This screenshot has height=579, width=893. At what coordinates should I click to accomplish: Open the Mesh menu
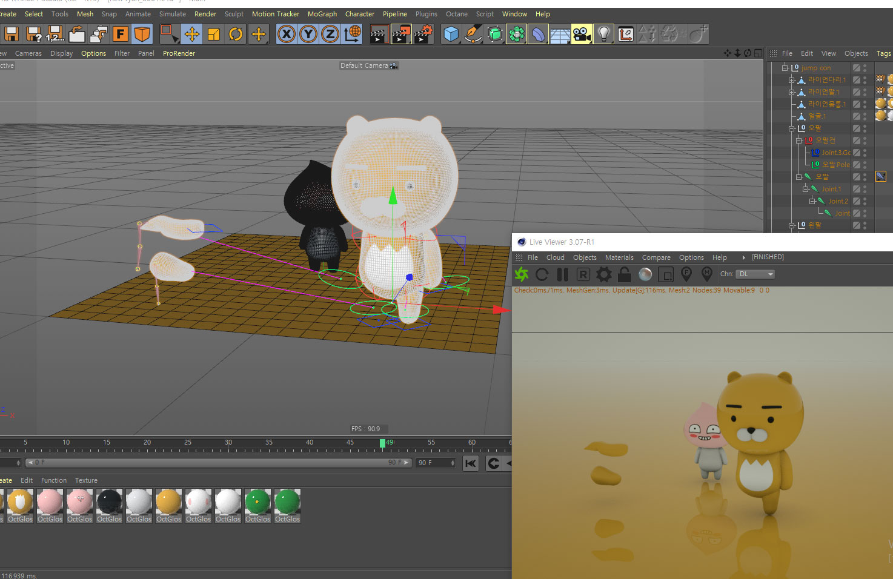click(85, 14)
